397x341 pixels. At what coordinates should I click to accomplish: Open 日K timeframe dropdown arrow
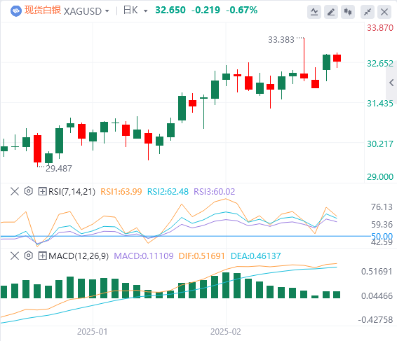point(145,11)
